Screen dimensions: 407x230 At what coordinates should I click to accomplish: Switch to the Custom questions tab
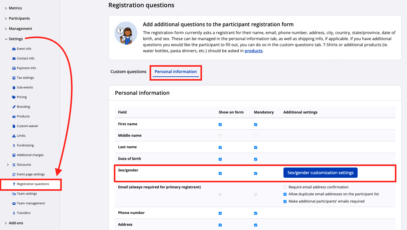(128, 72)
